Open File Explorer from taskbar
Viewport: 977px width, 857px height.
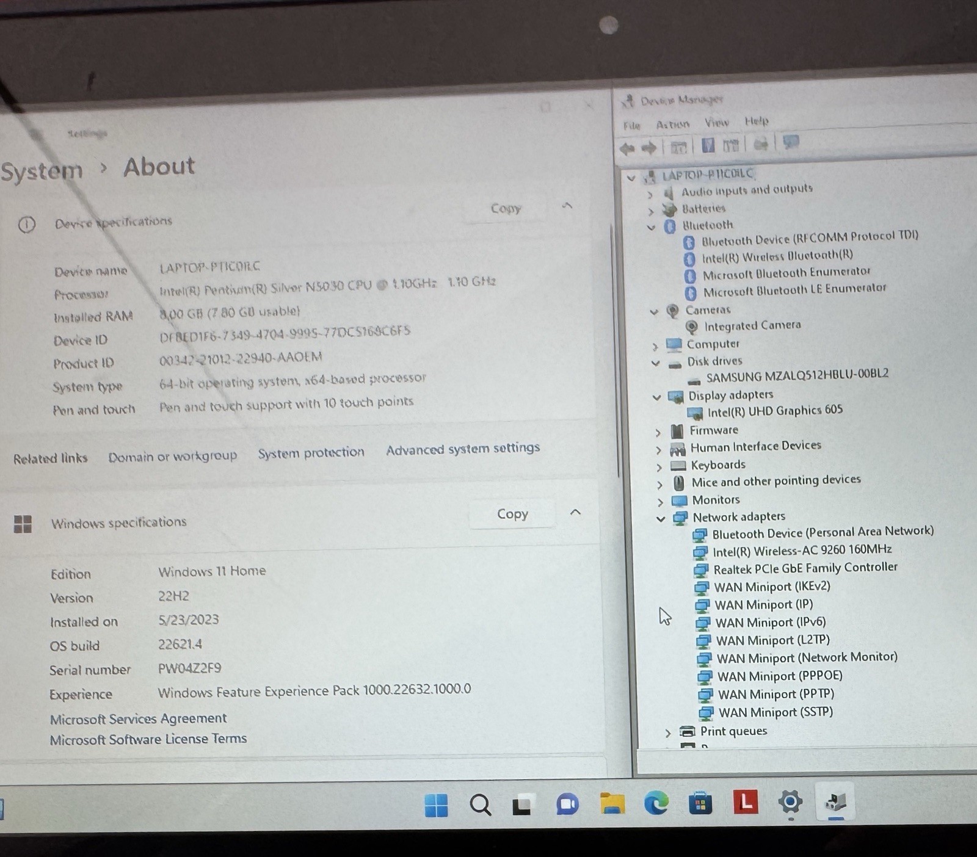point(612,804)
